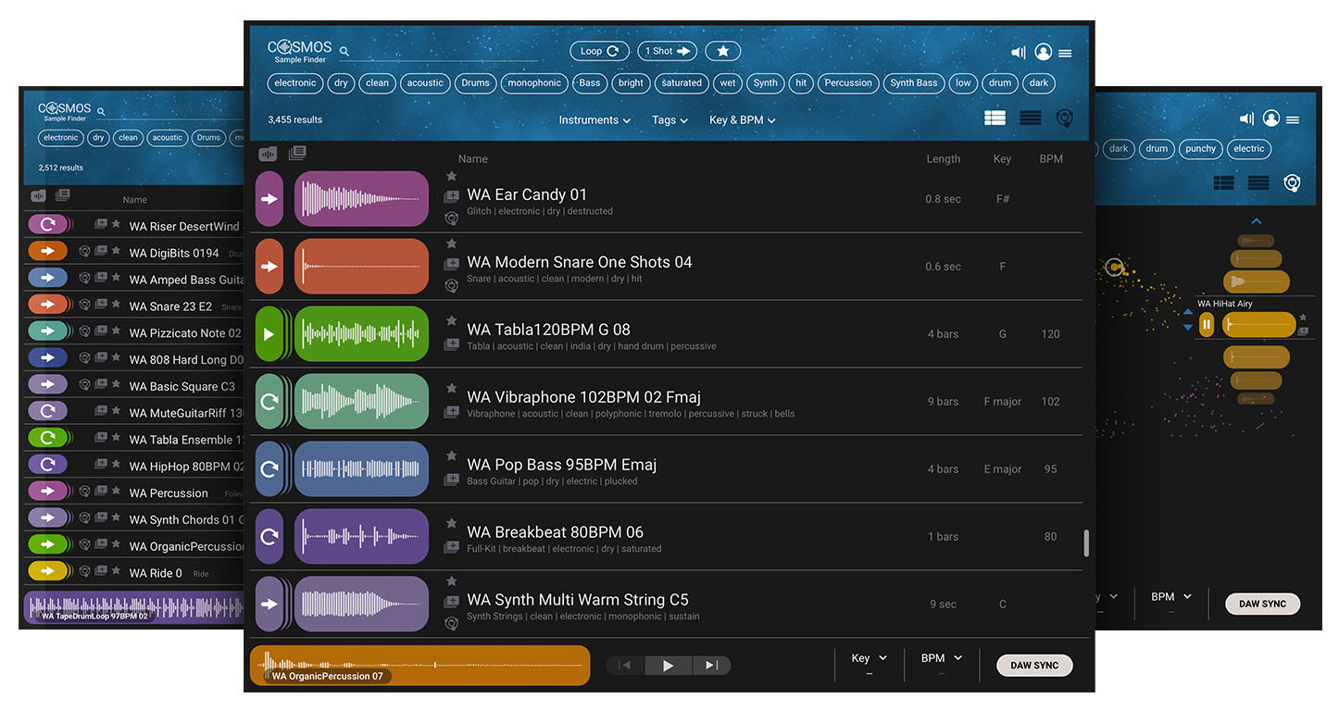This screenshot has width=1339, height=711.
Task: Play the WA Tabla120BPM G 08 sample
Action: [x=269, y=334]
